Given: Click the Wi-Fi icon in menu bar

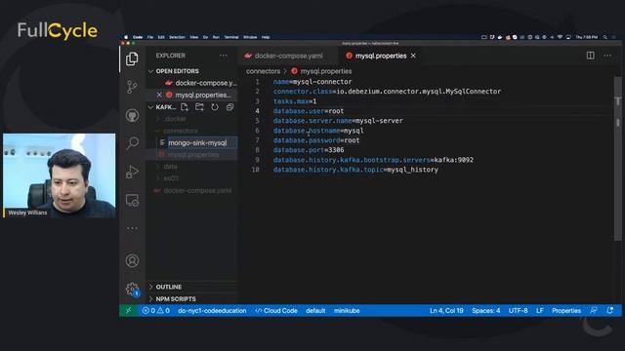Looking at the screenshot, I should (560, 37).
